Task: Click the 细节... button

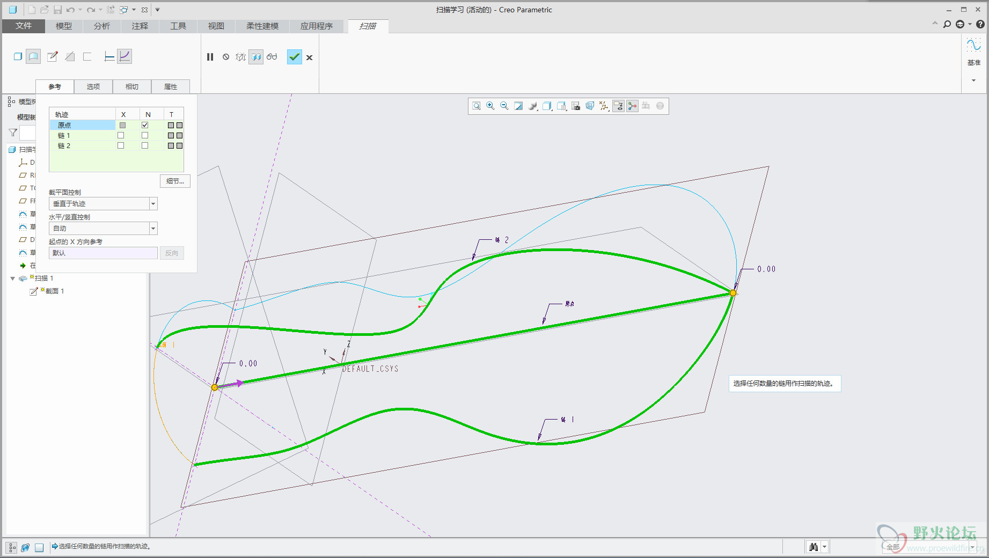Action: coord(175,181)
